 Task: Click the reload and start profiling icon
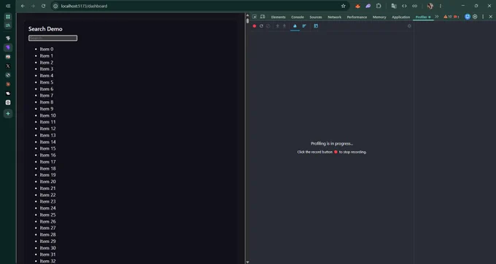(x=261, y=26)
